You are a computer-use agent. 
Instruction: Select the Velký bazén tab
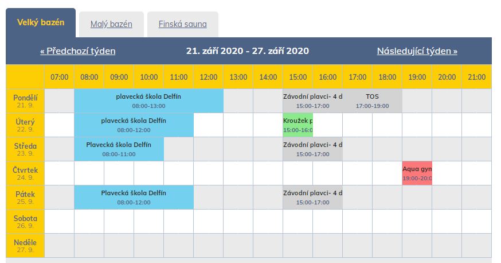(41, 22)
